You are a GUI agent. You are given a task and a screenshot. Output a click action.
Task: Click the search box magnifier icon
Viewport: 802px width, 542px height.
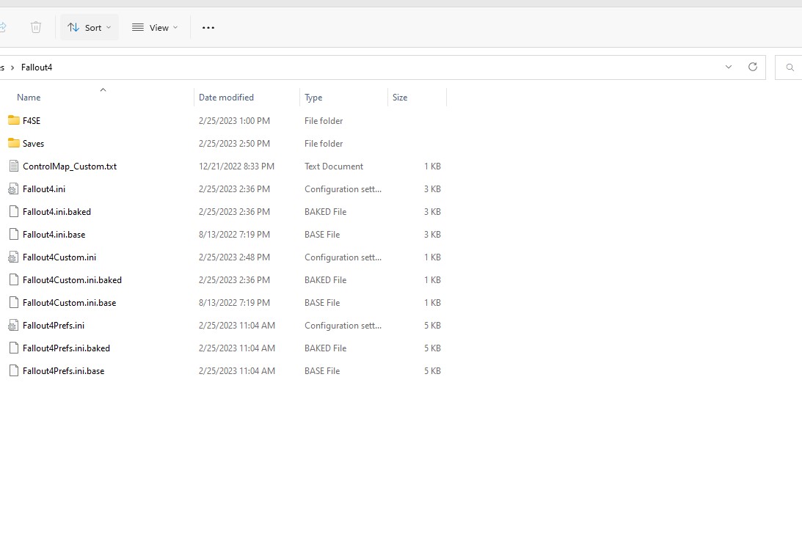click(790, 67)
